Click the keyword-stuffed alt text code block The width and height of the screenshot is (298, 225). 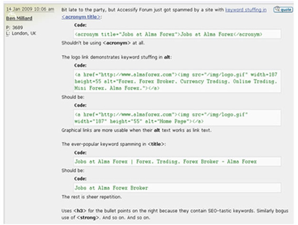click(177, 82)
